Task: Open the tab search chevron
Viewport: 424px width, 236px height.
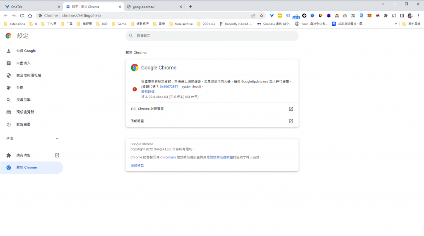Action: pos(383,4)
